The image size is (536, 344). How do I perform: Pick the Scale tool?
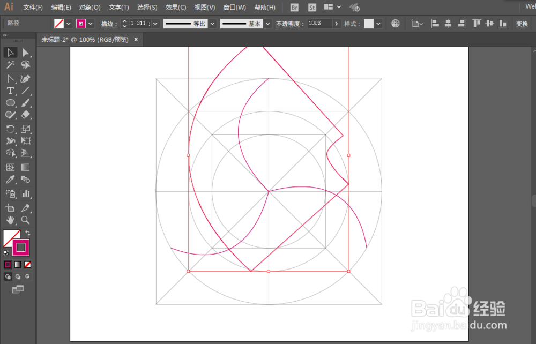[x=26, y=129]
